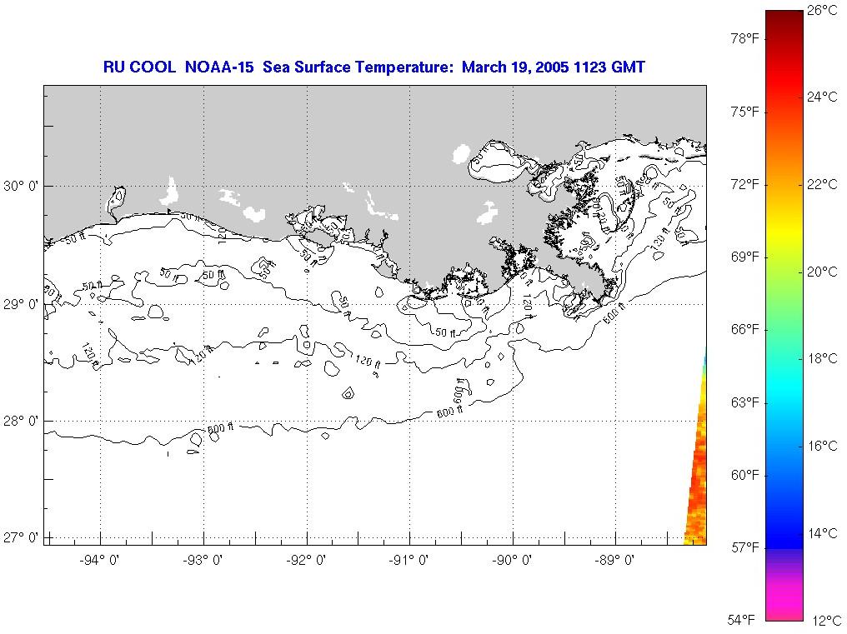Click the "54°F" color scale label

[741, 619]
